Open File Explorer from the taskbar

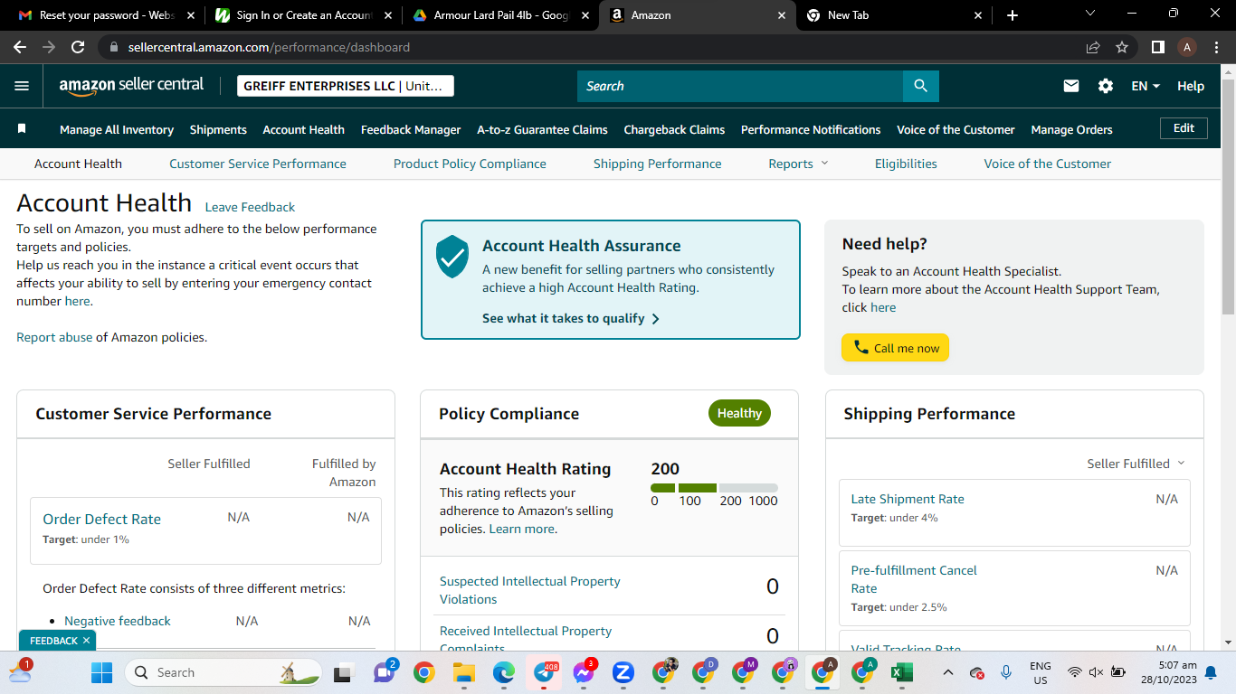(x=463, y=672)
